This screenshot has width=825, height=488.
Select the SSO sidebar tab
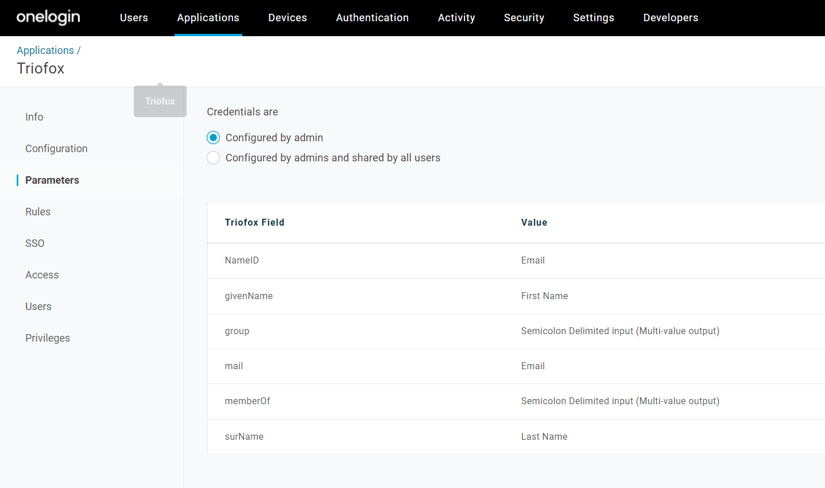pyautogui.click(x=35, y=243)
